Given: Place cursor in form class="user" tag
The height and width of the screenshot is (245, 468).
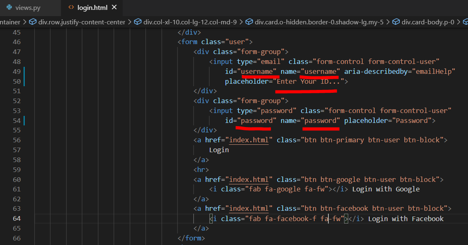Looking at the screenshot, I should pyautogui.click(x=215, y=42).
